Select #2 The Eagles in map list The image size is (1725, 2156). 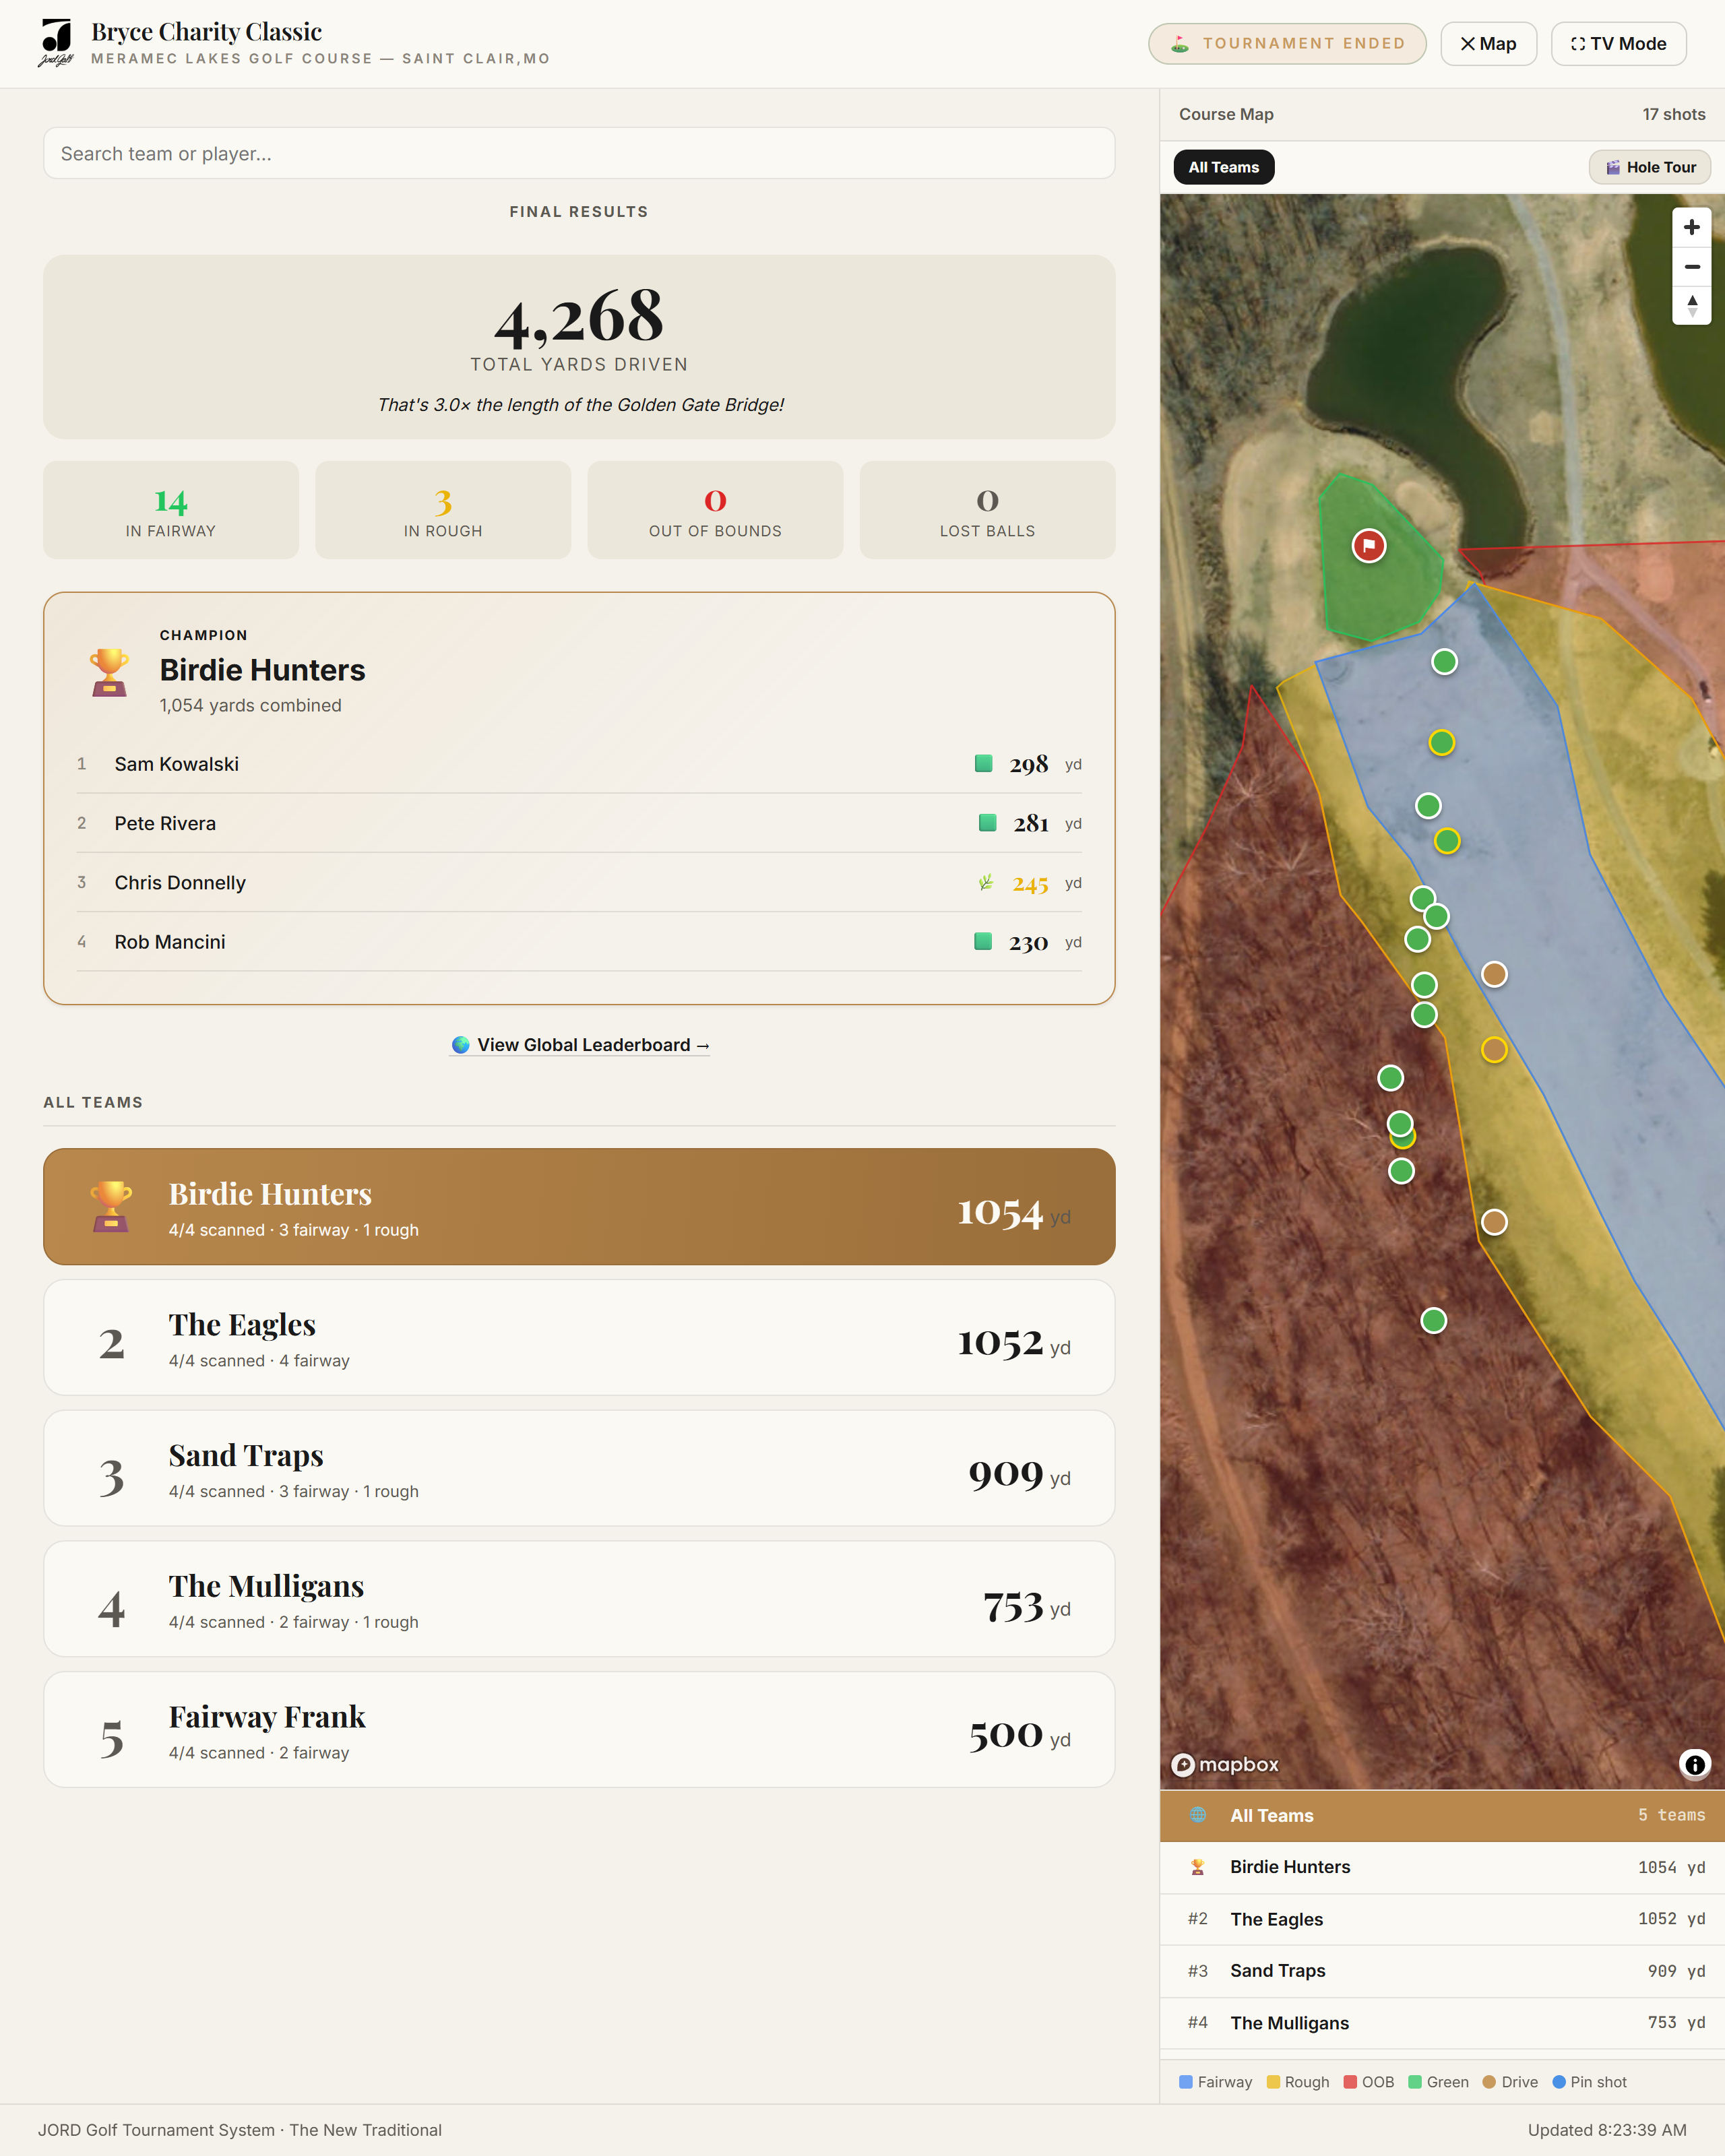pos(1442,1919)
